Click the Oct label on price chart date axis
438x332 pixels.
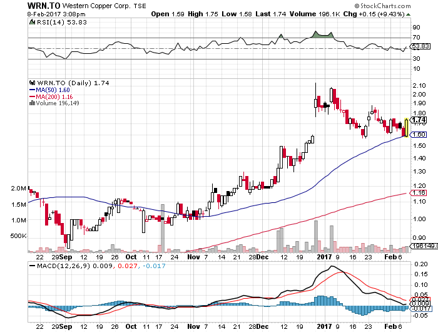coord(131,257)
